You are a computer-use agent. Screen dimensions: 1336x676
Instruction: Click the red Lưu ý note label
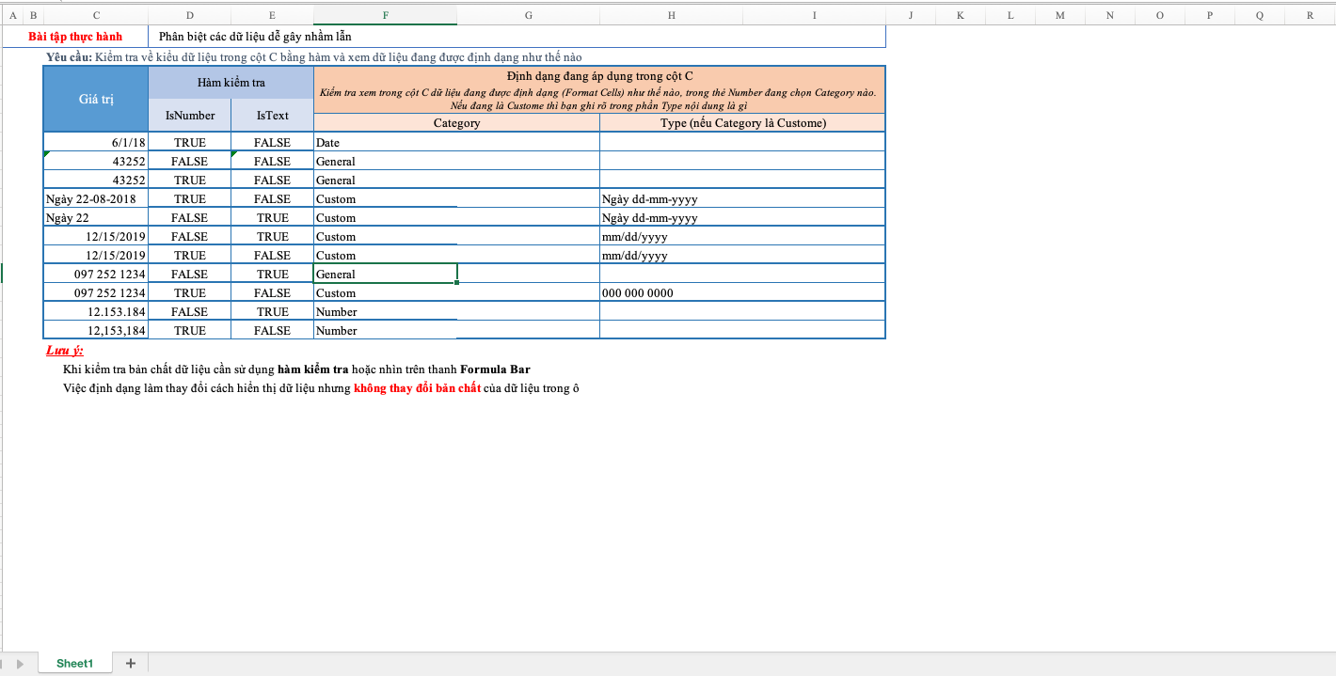(65, 351)
